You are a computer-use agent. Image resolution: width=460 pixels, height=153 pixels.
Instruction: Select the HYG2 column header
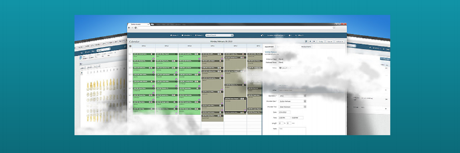(167, 46)
